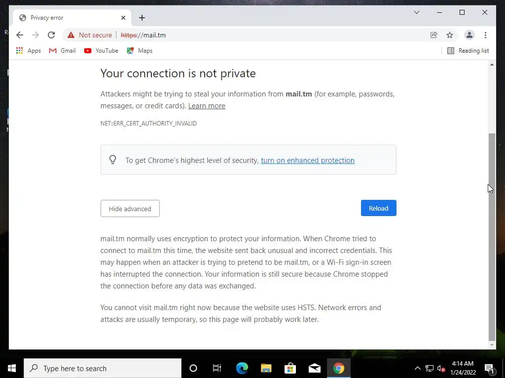505x378 pixels.
Task: Expand the tab search dropdown arrow
Action: click(417, 13)
